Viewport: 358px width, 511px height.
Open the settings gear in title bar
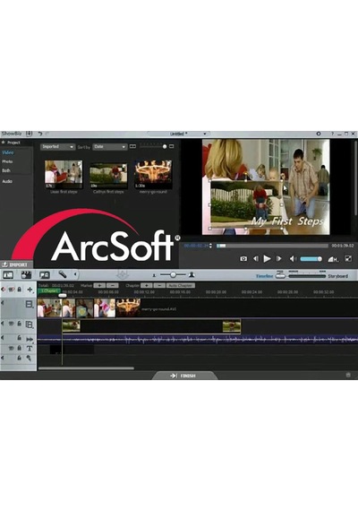319,134
